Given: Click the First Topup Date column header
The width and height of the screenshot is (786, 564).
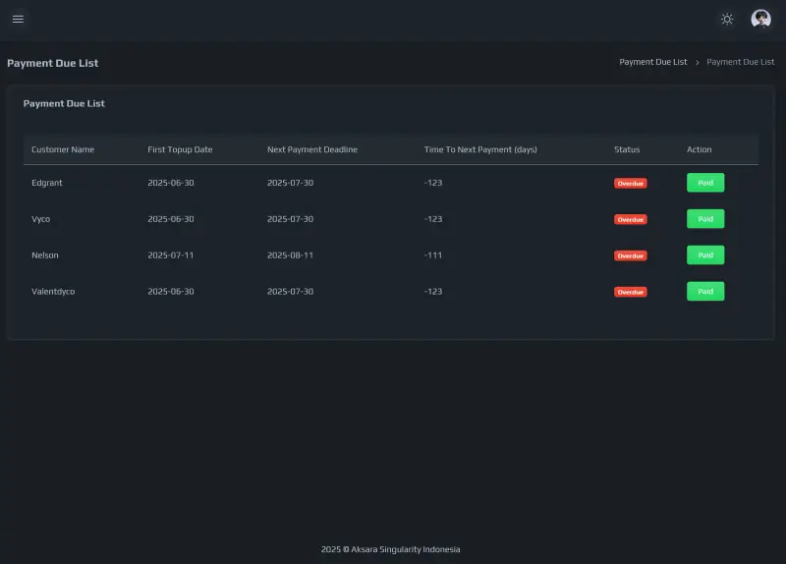Looking at the screenshot, I should click(x=180, y=149).
